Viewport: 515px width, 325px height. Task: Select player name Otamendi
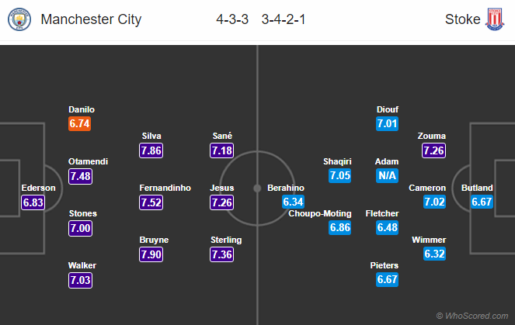pyautogui.click(x=88, y=161)
